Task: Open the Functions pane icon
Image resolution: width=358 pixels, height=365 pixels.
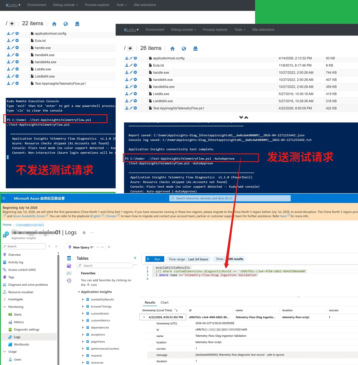Action: 69,273
